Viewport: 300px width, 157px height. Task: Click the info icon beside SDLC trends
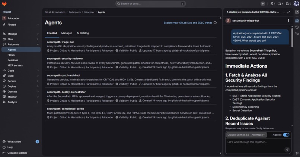pyautogui.click(x=215, y=23)
